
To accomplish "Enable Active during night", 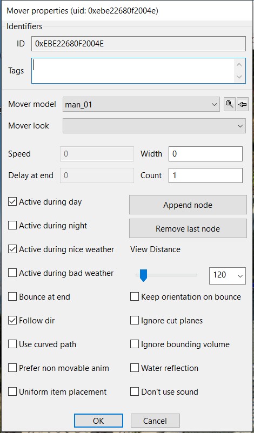I will [x=12, y=226].
